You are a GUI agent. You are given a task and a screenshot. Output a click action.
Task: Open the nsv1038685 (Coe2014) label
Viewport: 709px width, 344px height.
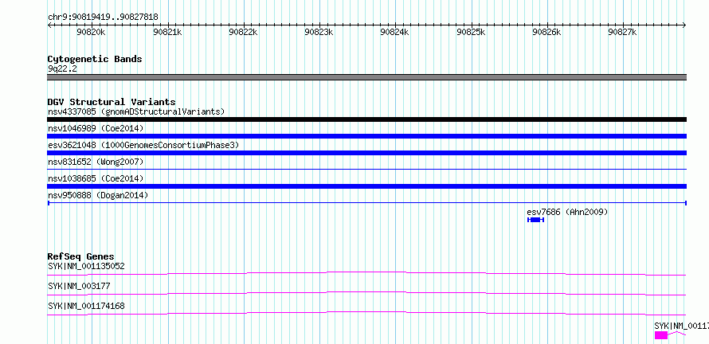[96, 178]
